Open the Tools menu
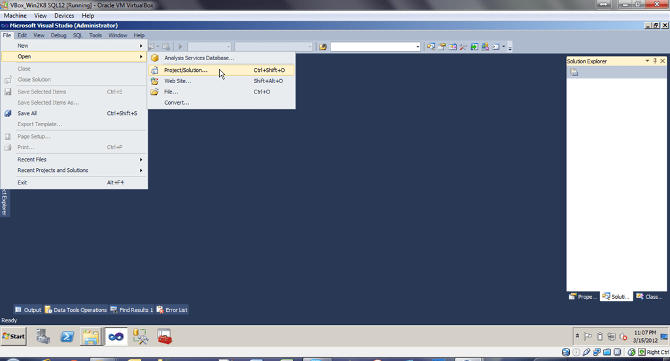 96,35
